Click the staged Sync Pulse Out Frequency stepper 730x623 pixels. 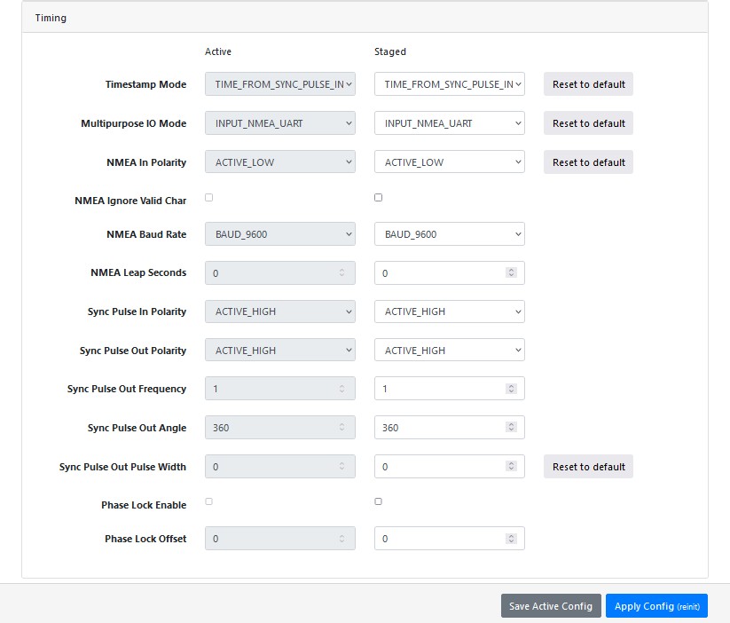[511, 389]
